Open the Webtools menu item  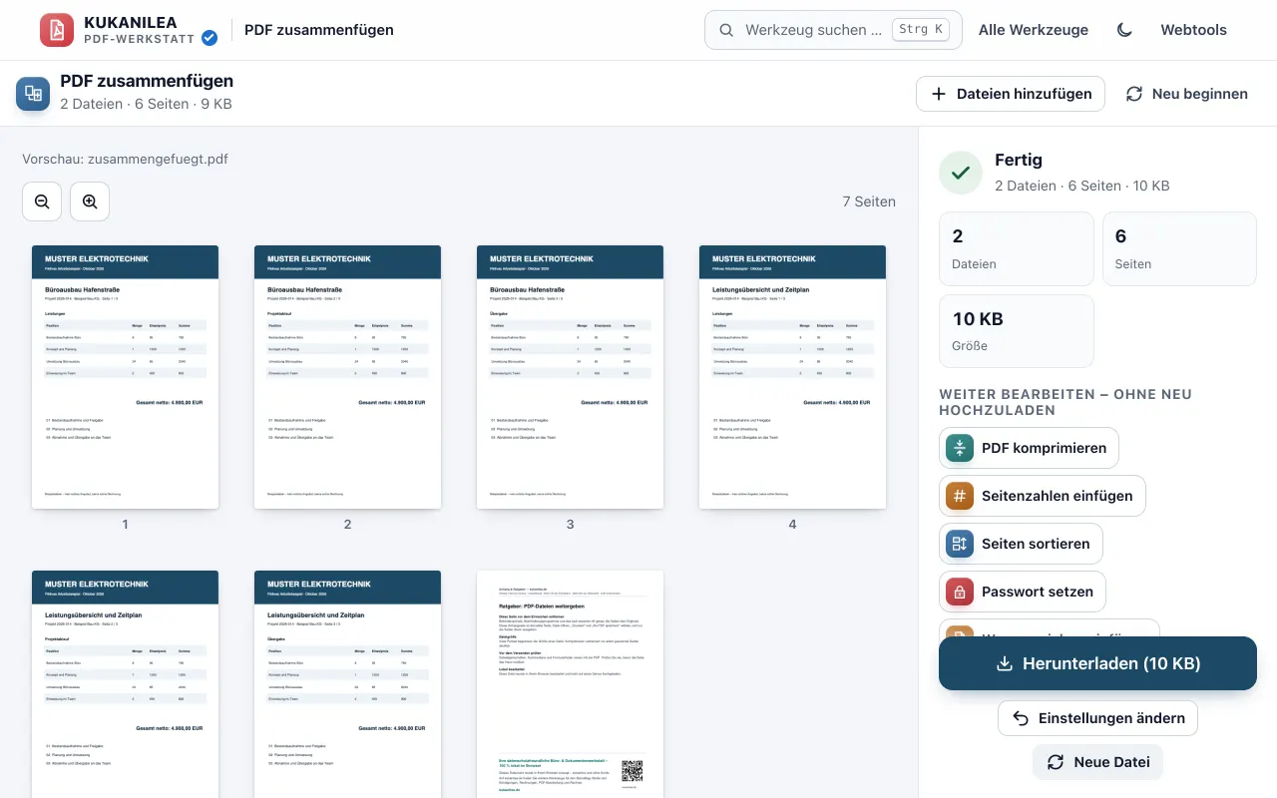tap(1193, 30)
